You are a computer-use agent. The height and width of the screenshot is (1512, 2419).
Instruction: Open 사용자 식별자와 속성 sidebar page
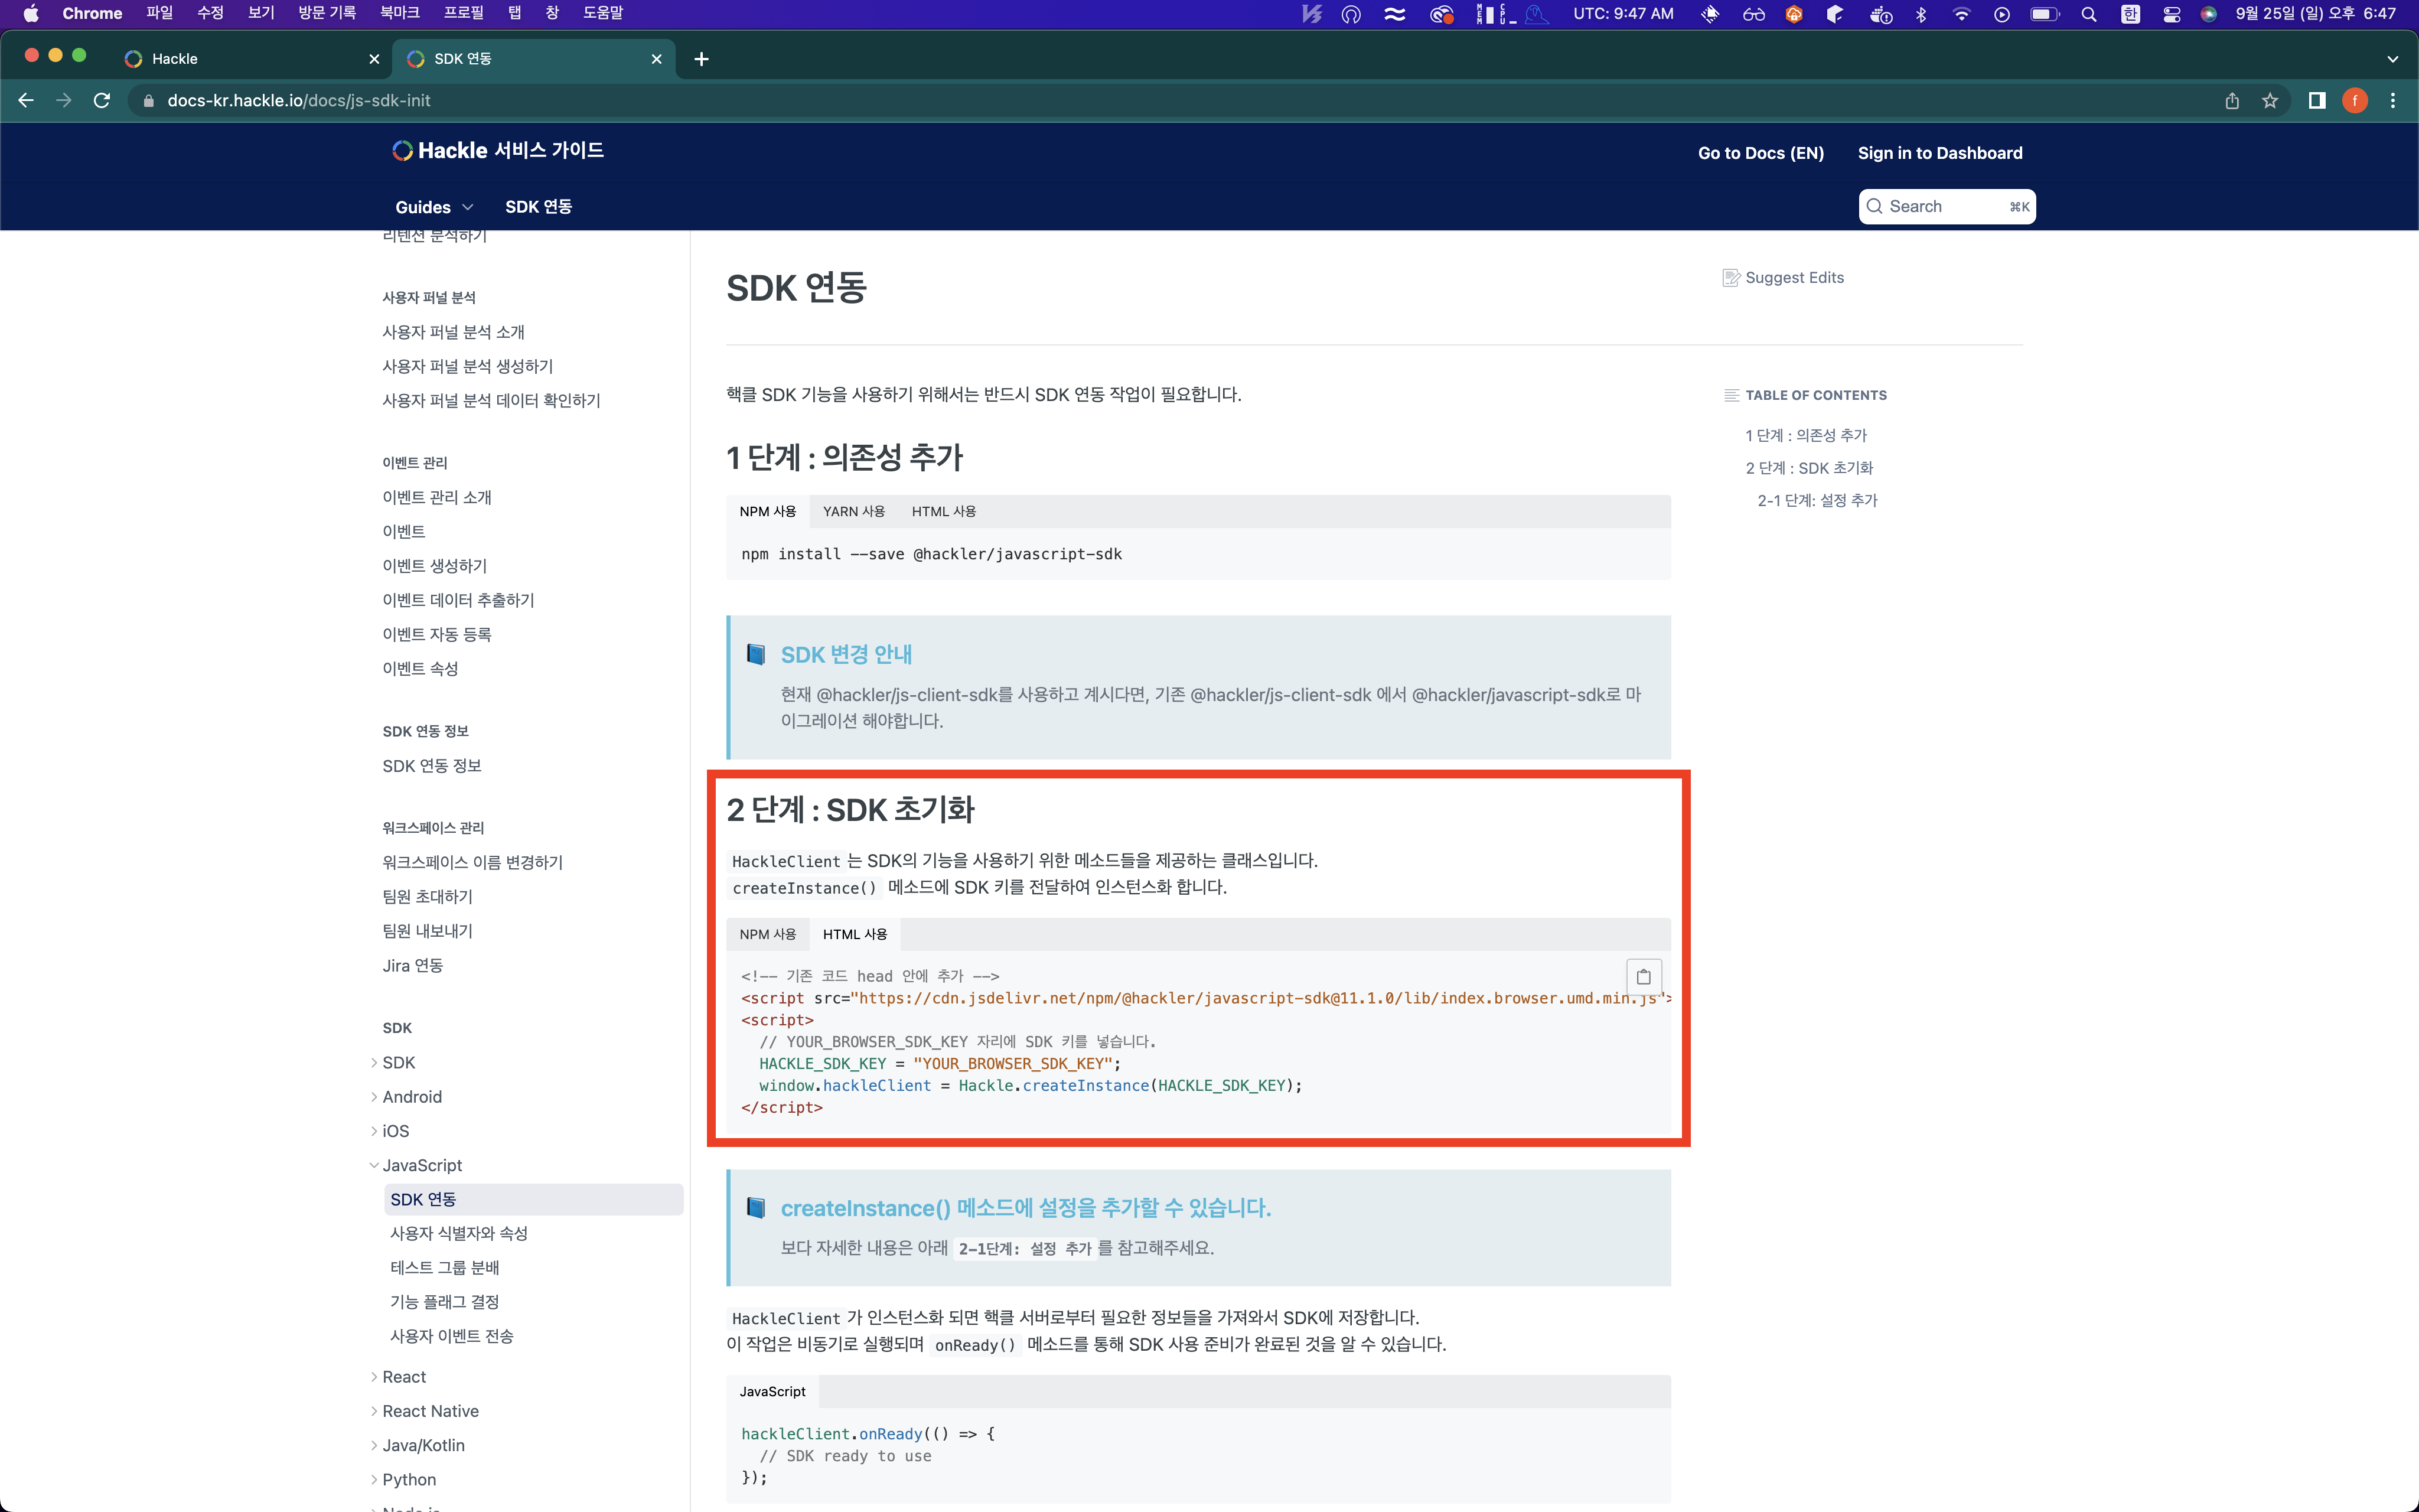pos(459,1233)
